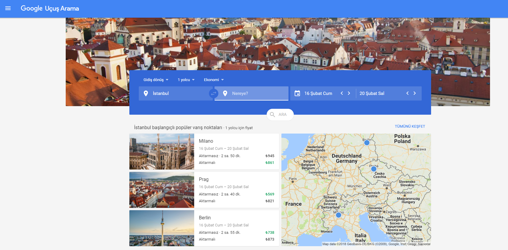Click İstanbul başlangıçlı popüler varış noktaları heading

[x=178, y=127]
